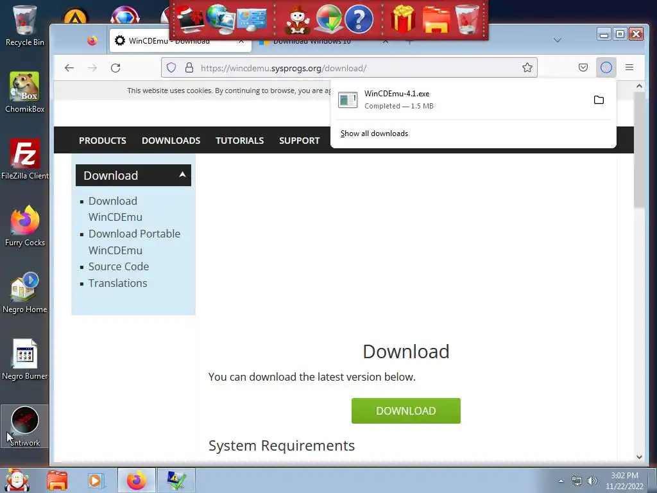Viewport: 657px width, 493px height.
Task: Click the scrollbar up arrow
Action: tap(639, 86)
